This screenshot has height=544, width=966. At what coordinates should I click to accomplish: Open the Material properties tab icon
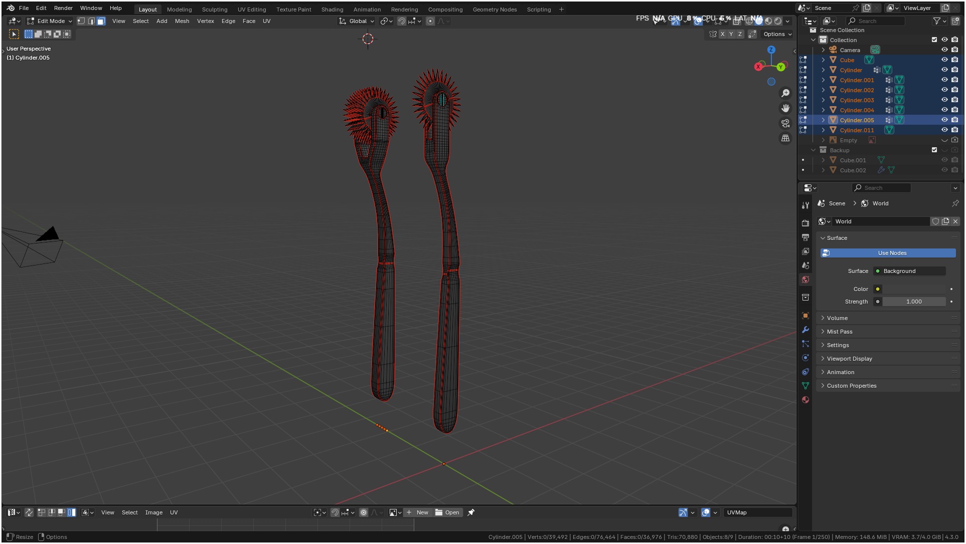(x=806, y=400)
